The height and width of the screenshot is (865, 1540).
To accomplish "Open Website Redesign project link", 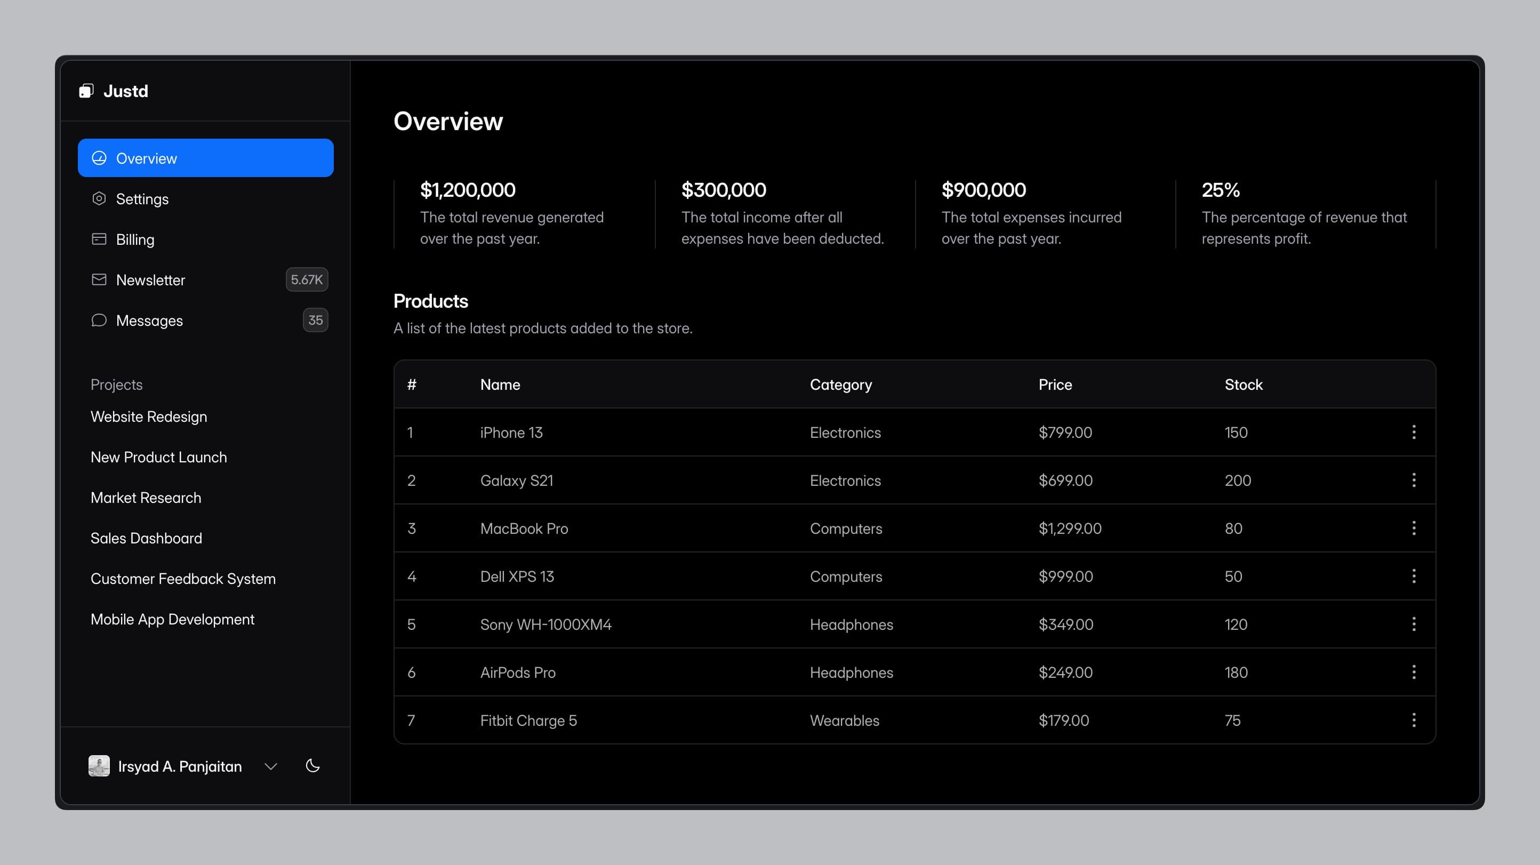I will tap(149, 417).
